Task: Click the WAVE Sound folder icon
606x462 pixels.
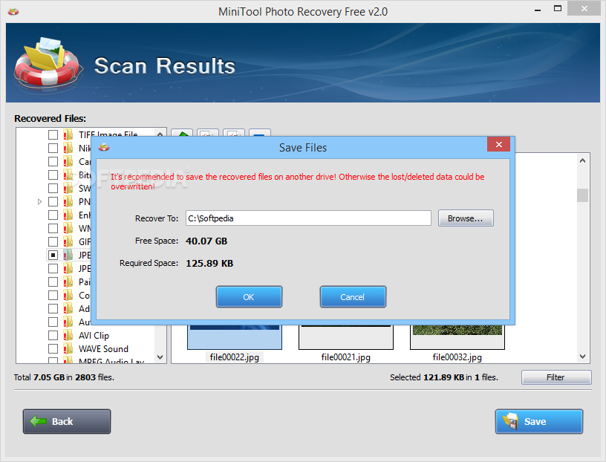Action: (68, 348)
